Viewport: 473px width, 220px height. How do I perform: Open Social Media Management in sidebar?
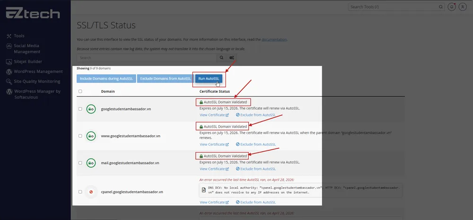pyautogui.click(x=27, y=49)
